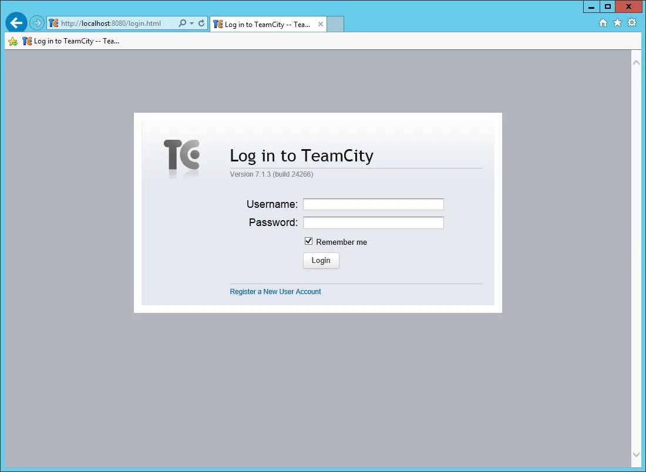Open the browser Tools gear icon
Viewport: 646px width, 472px height.
[x=631, y=23]
